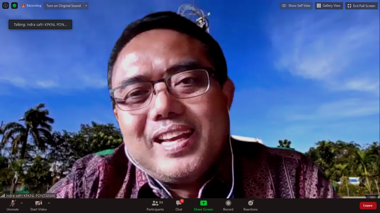Image resolution: width=380 pixels, height=213 pixels.
Task: Start Video using the camera toggle
Action: click(38, 206)
